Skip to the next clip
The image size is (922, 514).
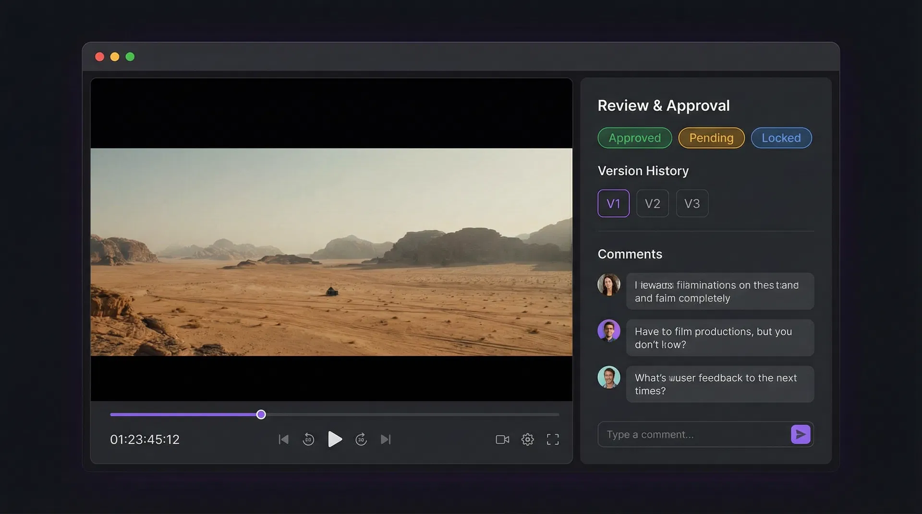click(386, 439)
